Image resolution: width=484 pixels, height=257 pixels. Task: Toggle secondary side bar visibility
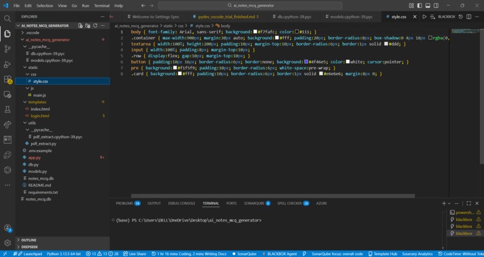(x=436, y=5)
